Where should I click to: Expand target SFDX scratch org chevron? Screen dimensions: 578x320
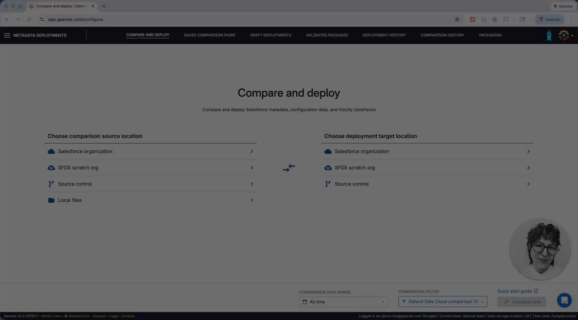pyautogui.click(x=528, y=168)
